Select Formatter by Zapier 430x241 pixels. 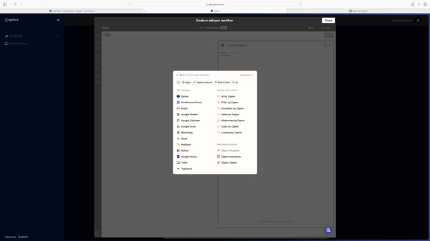230,108
